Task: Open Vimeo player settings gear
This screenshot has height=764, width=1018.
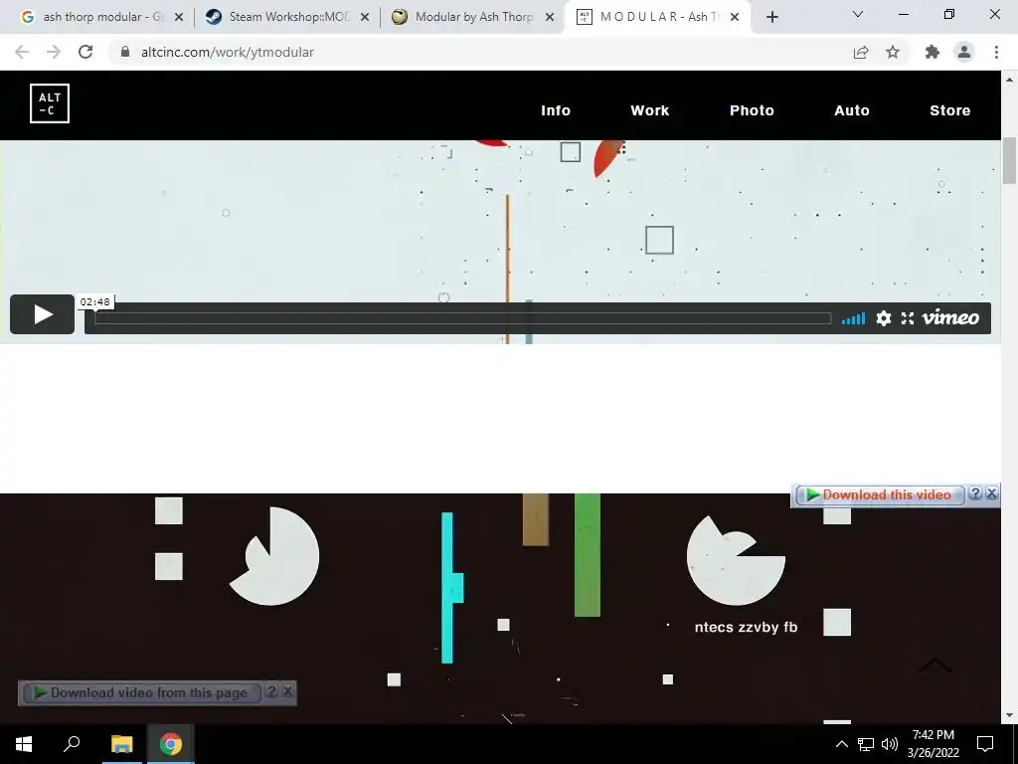Action: click(884, 318)
